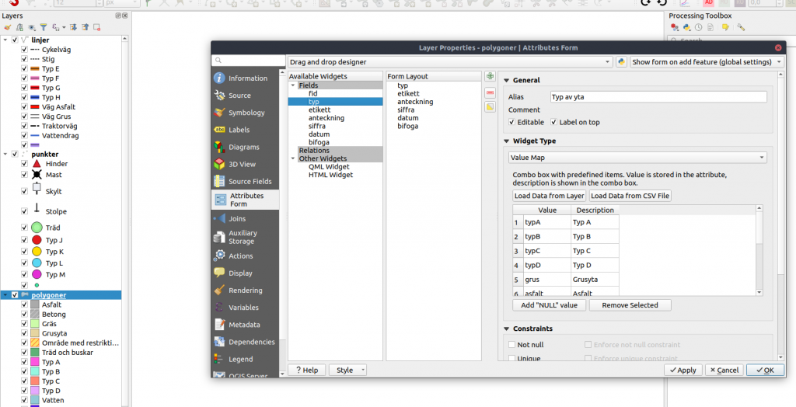Open the Value Map widget type dropdown
The width and height of the screenshot is (796, 407).
pos(637,158)
